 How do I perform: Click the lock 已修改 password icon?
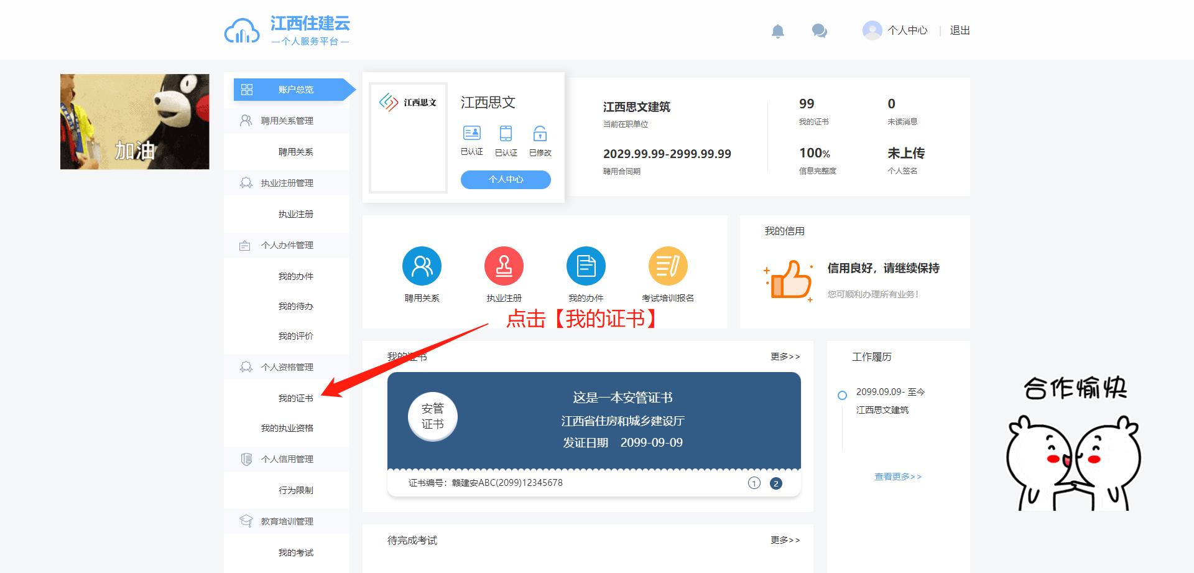(x=540, y=133)
